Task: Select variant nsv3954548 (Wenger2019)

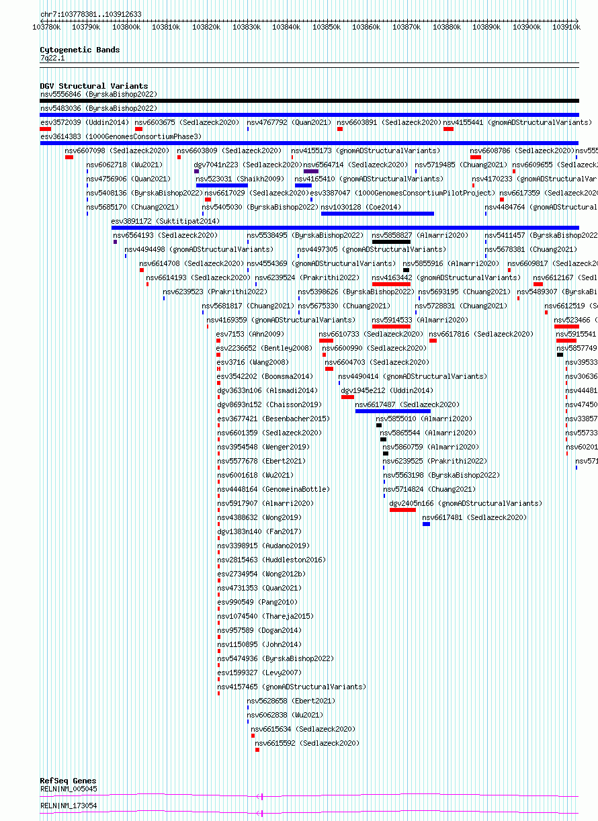Action: coord(263,447)
